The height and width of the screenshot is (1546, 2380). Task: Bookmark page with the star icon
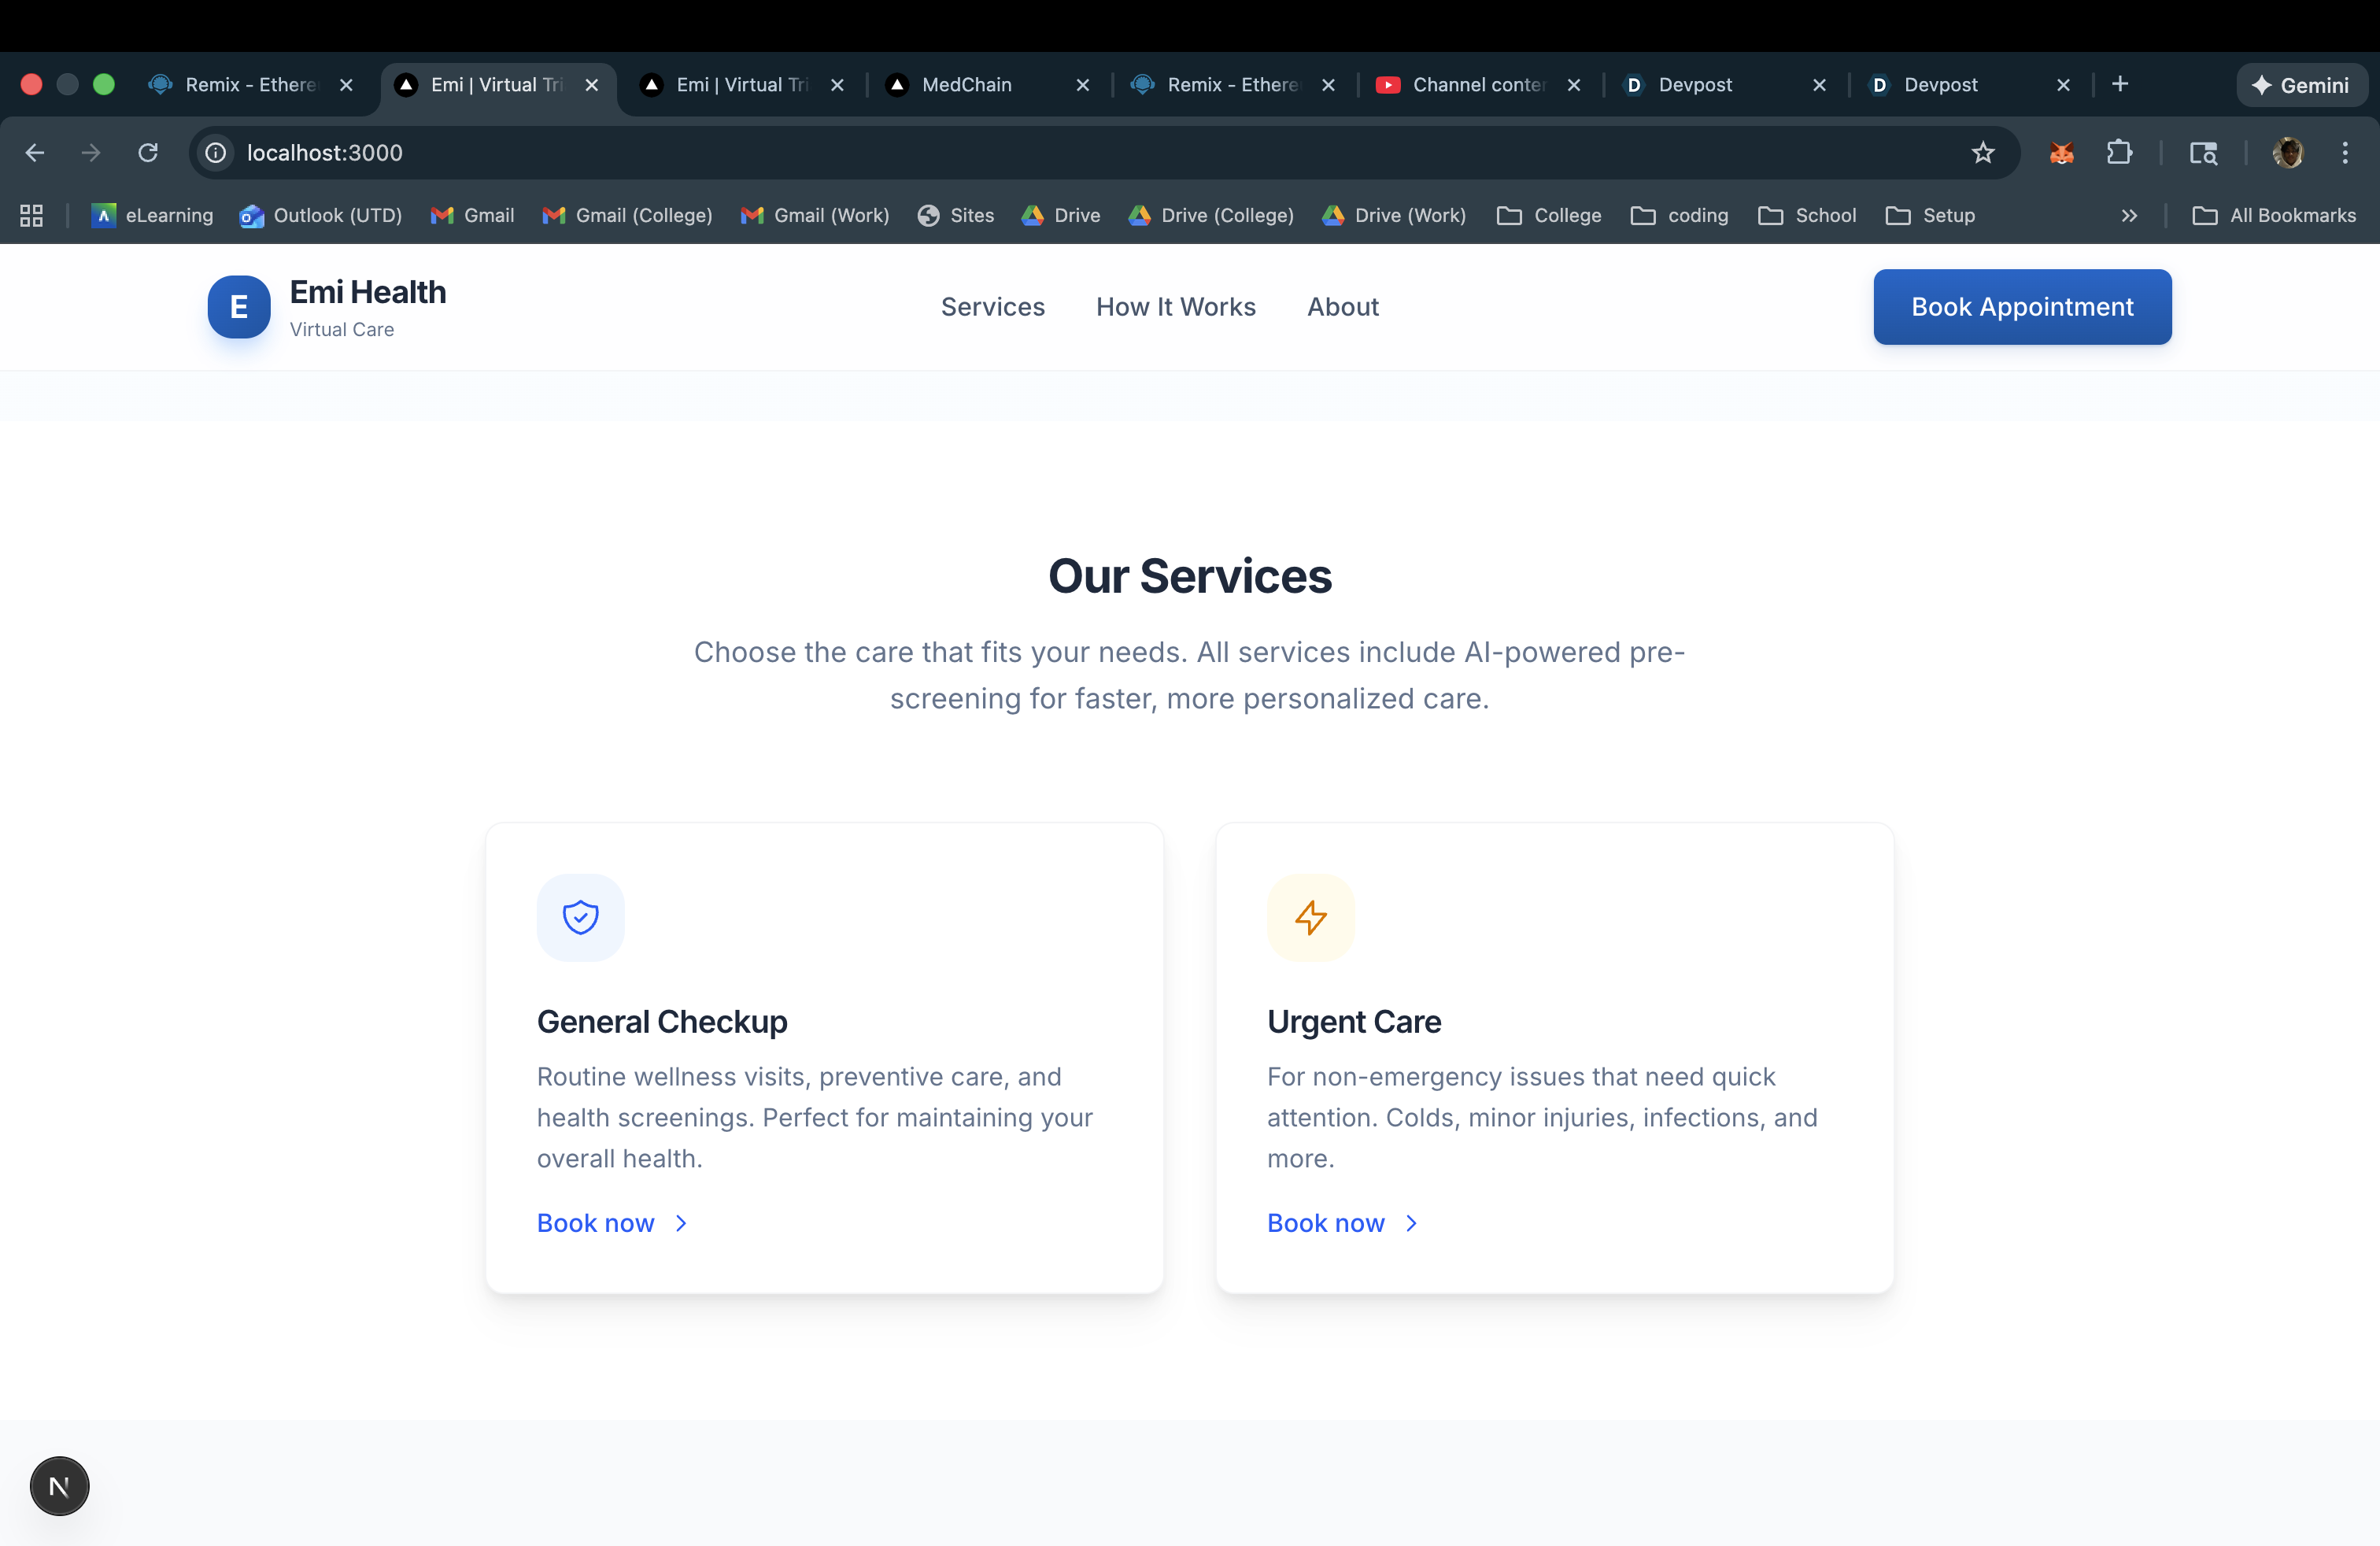1982,153
